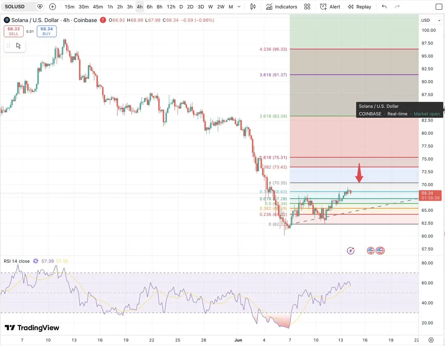The height and width of the screenshot is (346, 445).
Task: Open the candlestick chart type menu
Action: click(253, 7)
